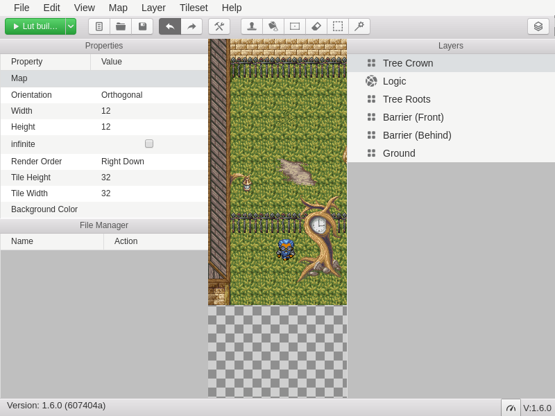Toggle the infinite map checkbox

point(149,144)
